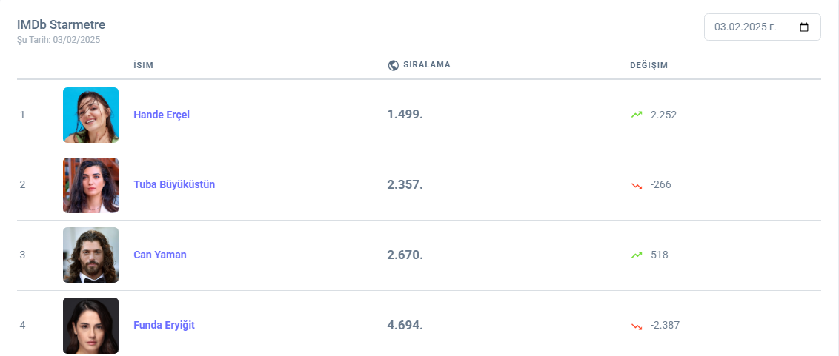
Task: Open the Hande Erçel name link
Action: [162, 115]
